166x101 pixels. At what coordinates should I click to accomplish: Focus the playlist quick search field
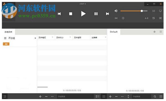pyautogui.click(x=142, y=97)
